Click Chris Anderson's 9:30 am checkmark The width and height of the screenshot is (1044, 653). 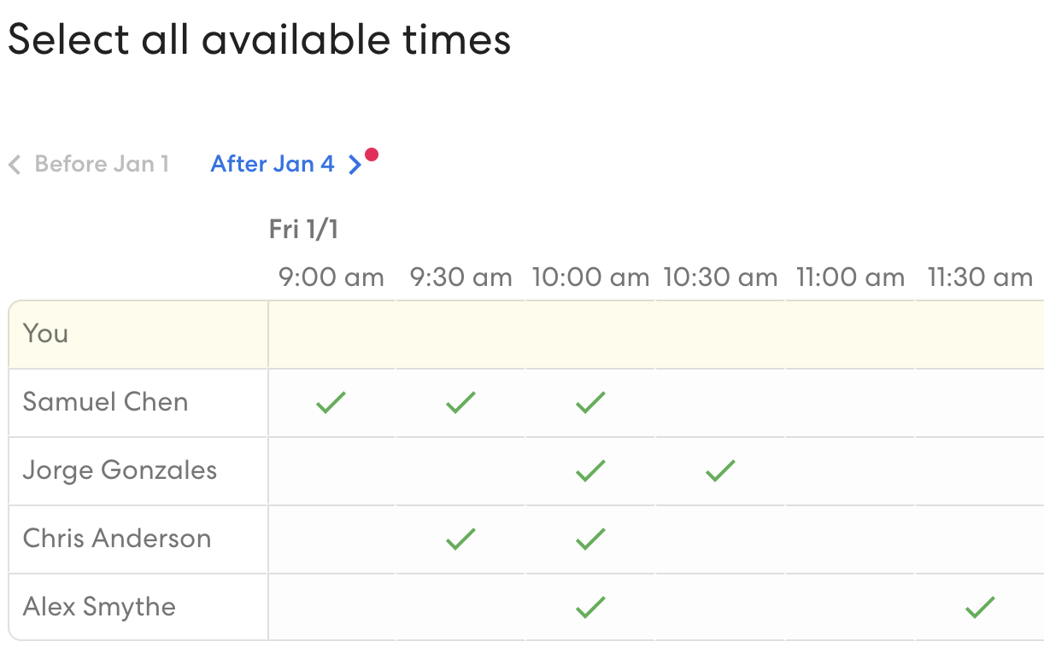click(x=460, y=539)
